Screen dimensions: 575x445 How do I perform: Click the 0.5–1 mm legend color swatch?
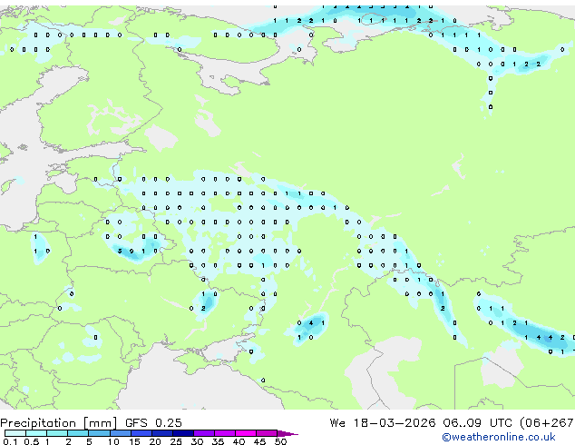(x=36, y=433)
